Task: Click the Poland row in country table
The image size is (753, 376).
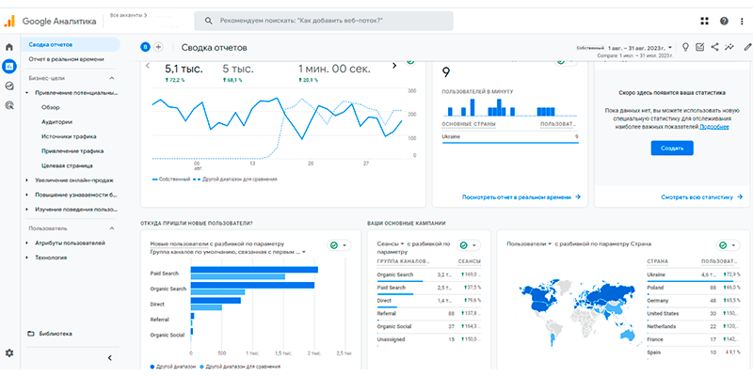Action: [694, 288]
